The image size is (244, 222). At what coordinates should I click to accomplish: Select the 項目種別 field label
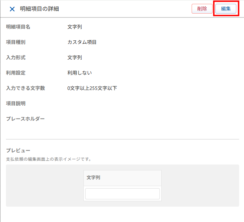(16, 42)
